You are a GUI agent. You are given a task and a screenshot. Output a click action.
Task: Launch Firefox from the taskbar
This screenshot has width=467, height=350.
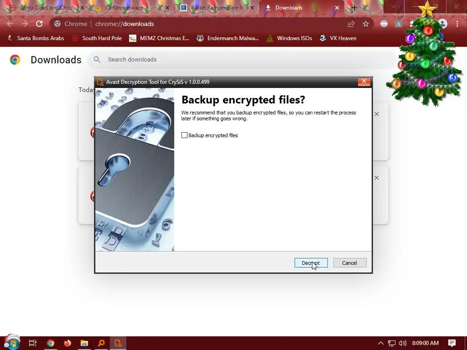coord(67,343)
